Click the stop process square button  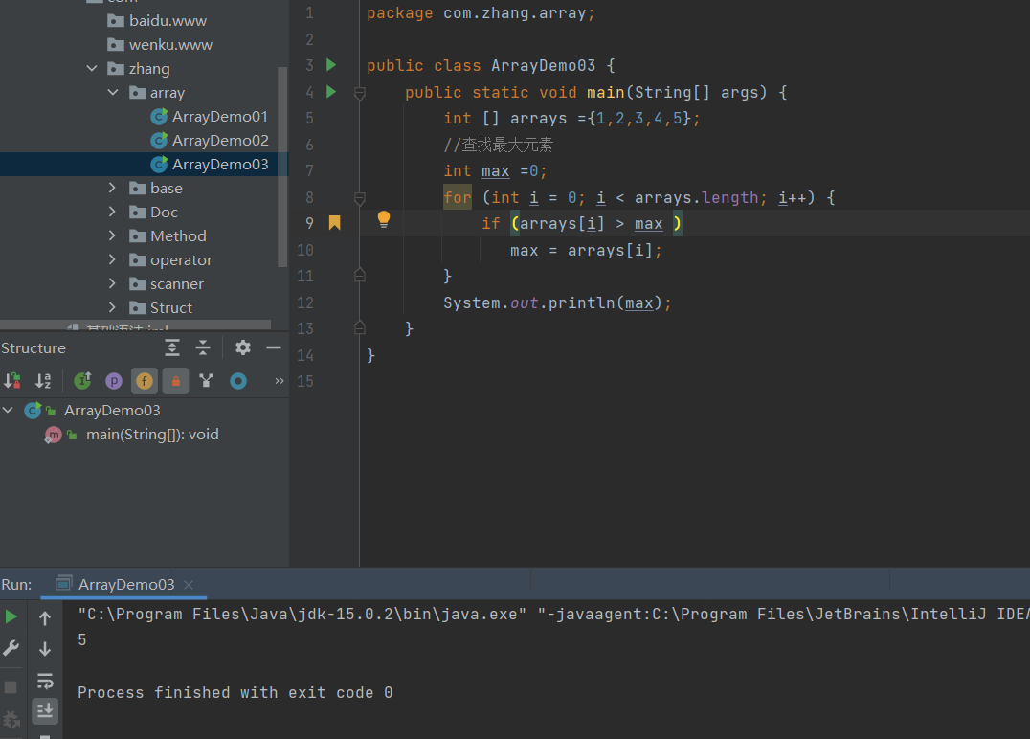11,687
